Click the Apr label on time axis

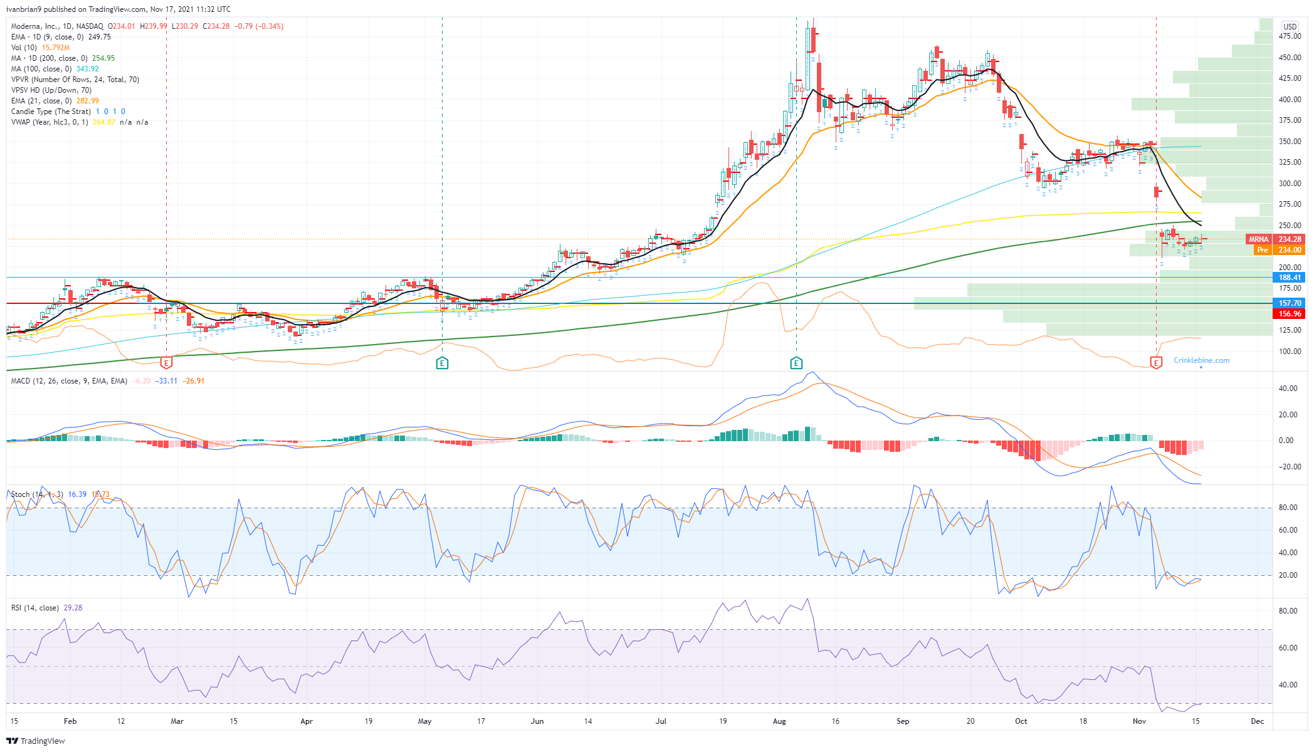point(307,721)
